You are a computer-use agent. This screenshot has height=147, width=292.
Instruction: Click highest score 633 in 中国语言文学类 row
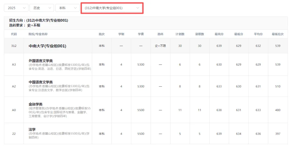pyautogui.click(x=219, y=86)
